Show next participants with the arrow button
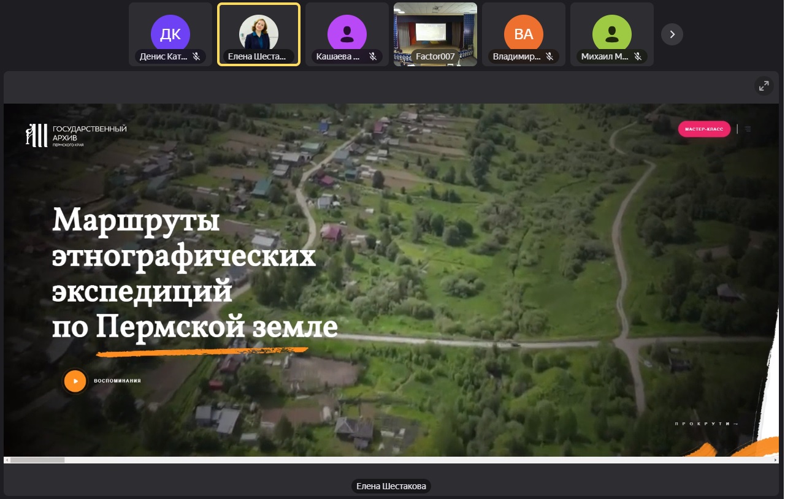785x499 pixels. click(x=672, y=34)
